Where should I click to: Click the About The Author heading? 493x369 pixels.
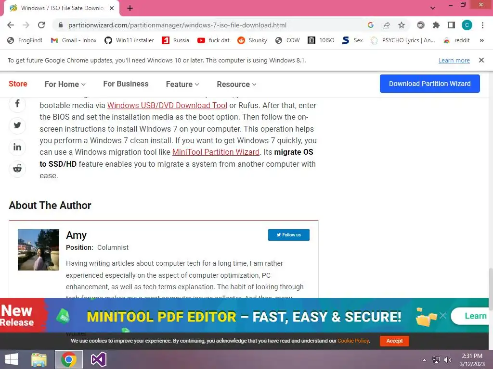pos(50,205)
